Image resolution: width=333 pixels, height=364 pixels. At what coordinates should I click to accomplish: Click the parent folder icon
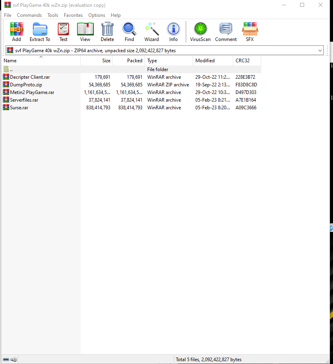6,69
